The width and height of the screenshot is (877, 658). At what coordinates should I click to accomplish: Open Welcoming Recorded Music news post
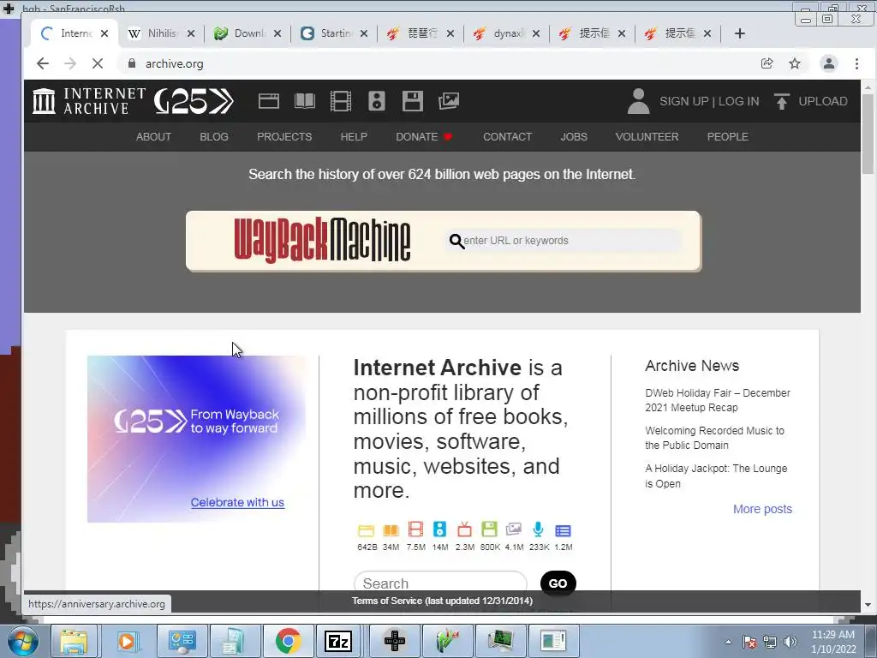[715, 438]
